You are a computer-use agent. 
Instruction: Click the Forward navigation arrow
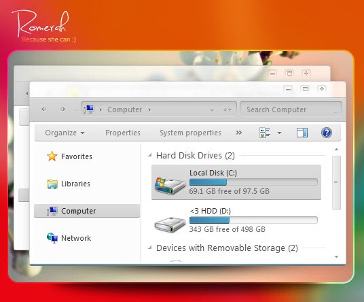(62, 109)
